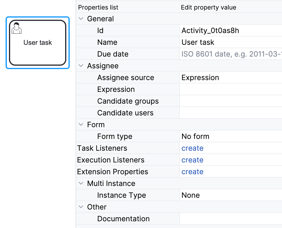Click the Candidate groups value field
Image resolution: width=282 pixels, height=228 pixels.
pos(230,101)
